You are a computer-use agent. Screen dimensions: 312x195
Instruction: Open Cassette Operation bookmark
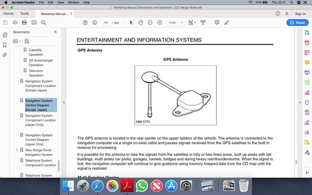tap(36, 52)
